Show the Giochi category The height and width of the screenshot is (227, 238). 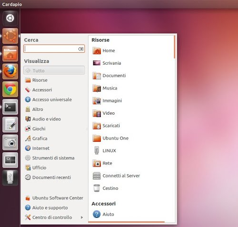click(x=35, y=128)
